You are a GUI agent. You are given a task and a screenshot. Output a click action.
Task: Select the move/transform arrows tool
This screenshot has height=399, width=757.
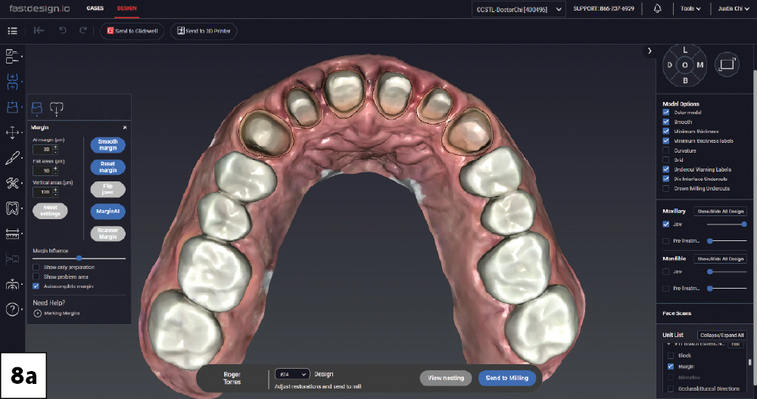tap(13, 132)
